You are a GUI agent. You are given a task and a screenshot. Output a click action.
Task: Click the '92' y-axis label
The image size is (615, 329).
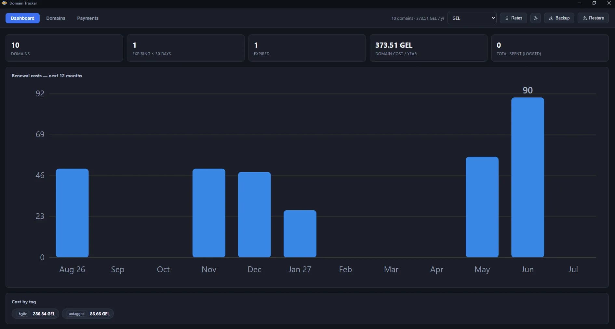click(40, 93)
